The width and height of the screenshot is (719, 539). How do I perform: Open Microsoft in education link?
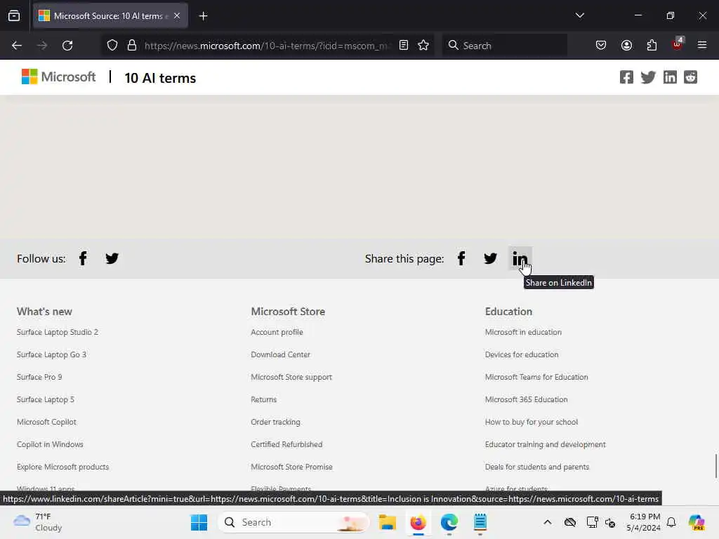tap(523, 332)
